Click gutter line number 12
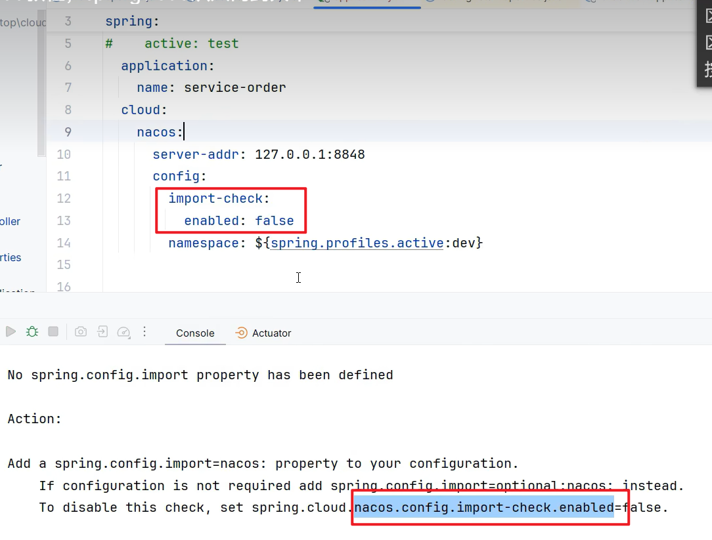Viewport: 712px width, 540px height. point(64,198)
